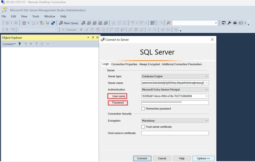This screenshot has height=162, width=255.
Task: Click the Connect button in dialog
Action: (142, 158)
